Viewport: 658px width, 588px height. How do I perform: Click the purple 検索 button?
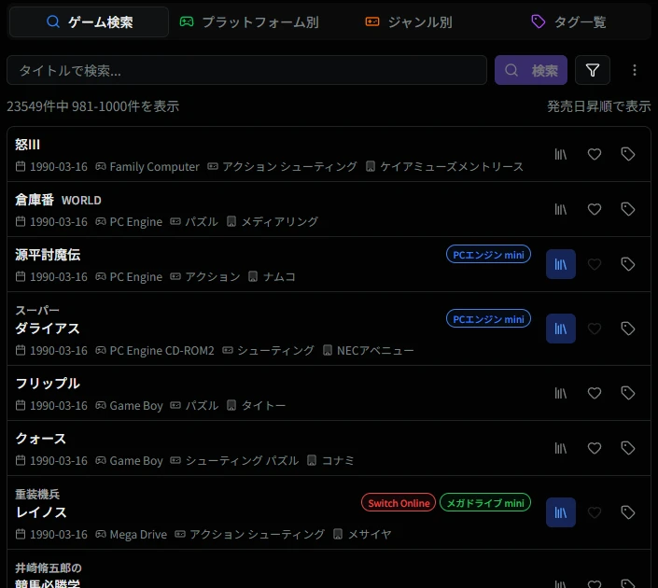click(x=531, y=70)
